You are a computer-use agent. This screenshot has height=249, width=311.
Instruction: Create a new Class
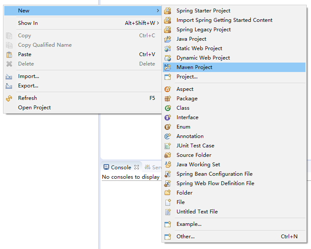(234, 108)
